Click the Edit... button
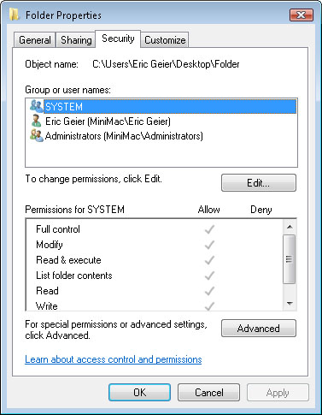The width and height of the screenshot is (322, 415). [x=259, y=183]
